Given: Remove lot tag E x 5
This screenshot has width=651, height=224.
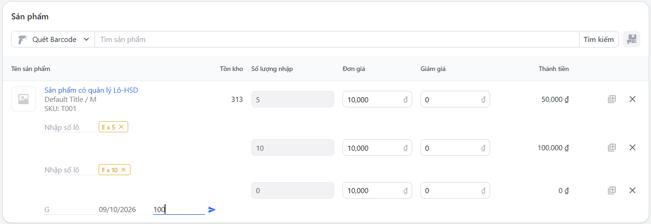Looking at the screenshot, I should pos(121,127).
